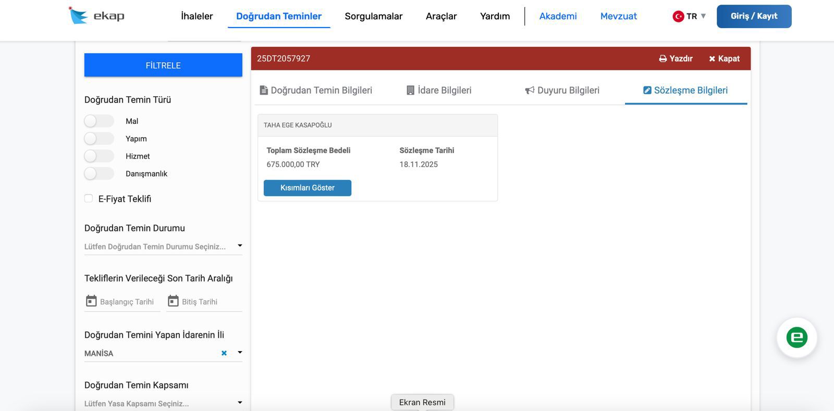Click the Turkish flag language icon
The image size is (834, 411).
point(678,16)
